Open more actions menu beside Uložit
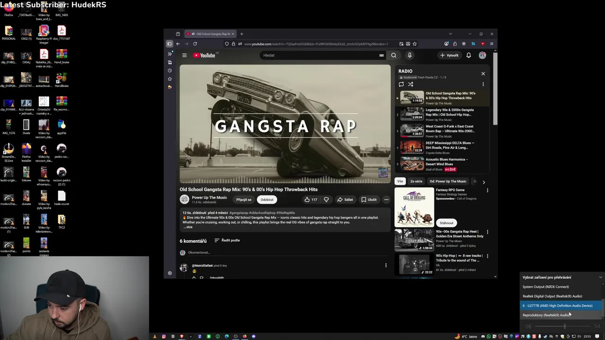This screenshot has height=340, width=605. pos(386,200)
